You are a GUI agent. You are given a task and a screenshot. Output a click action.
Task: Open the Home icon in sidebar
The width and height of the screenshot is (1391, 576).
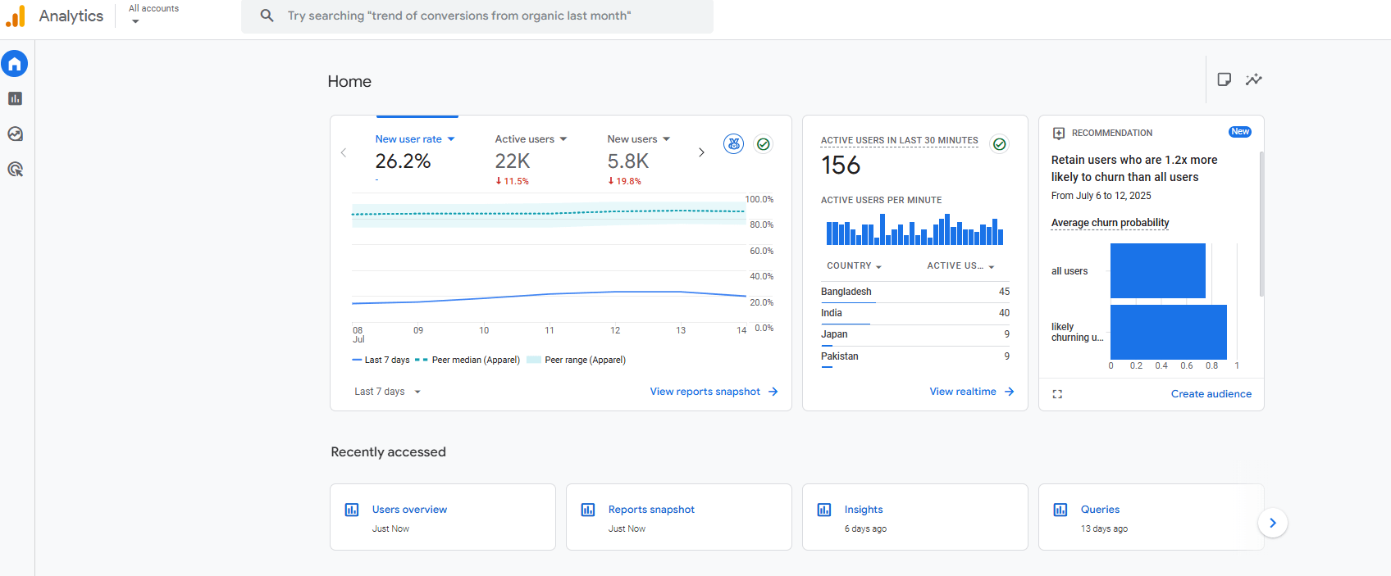coord(15,64)
